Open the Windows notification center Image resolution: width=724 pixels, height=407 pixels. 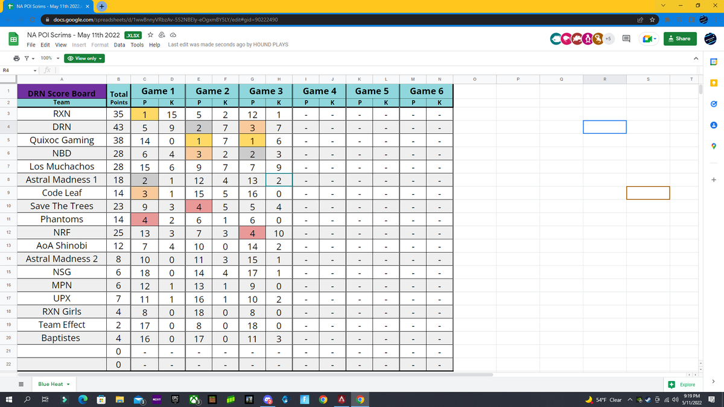point(711,399)
